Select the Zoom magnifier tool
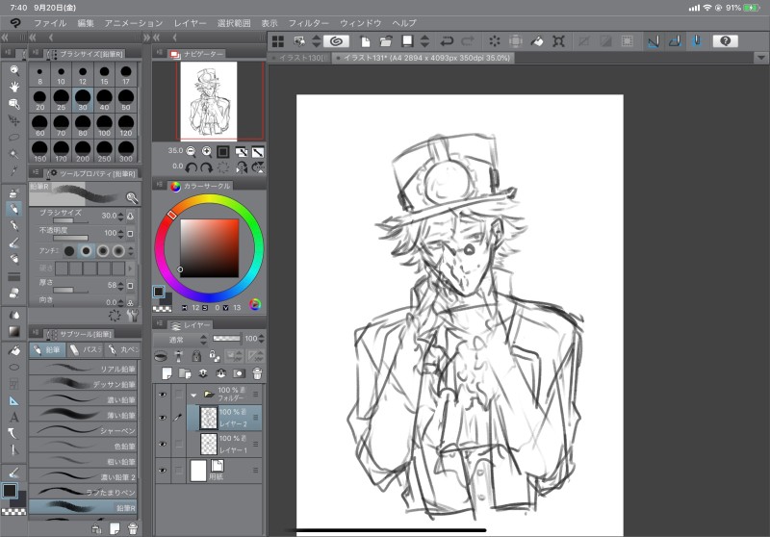 tap(14, 70)
